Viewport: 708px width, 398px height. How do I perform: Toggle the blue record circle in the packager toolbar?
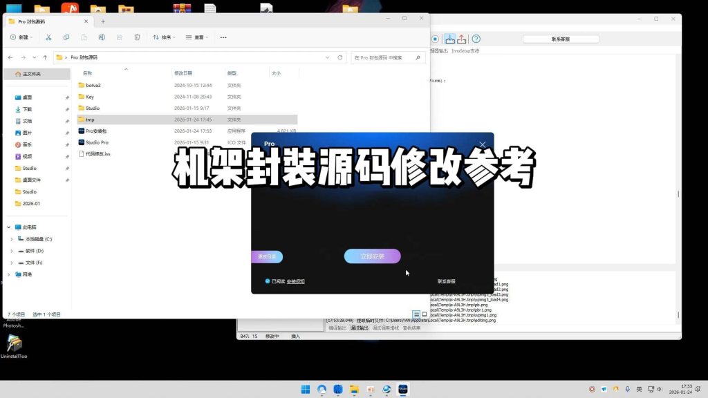tap(436, 38)
